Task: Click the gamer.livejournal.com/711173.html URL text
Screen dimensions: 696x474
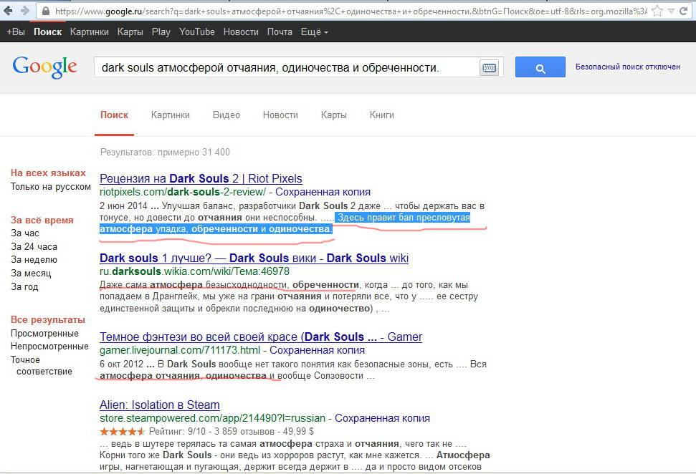Action: coord(180,350)
